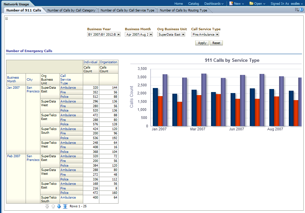This screenshot has width=305, height=213.
Task: Collapse the prompt section toggle icon
Action: tap(6, 18)
